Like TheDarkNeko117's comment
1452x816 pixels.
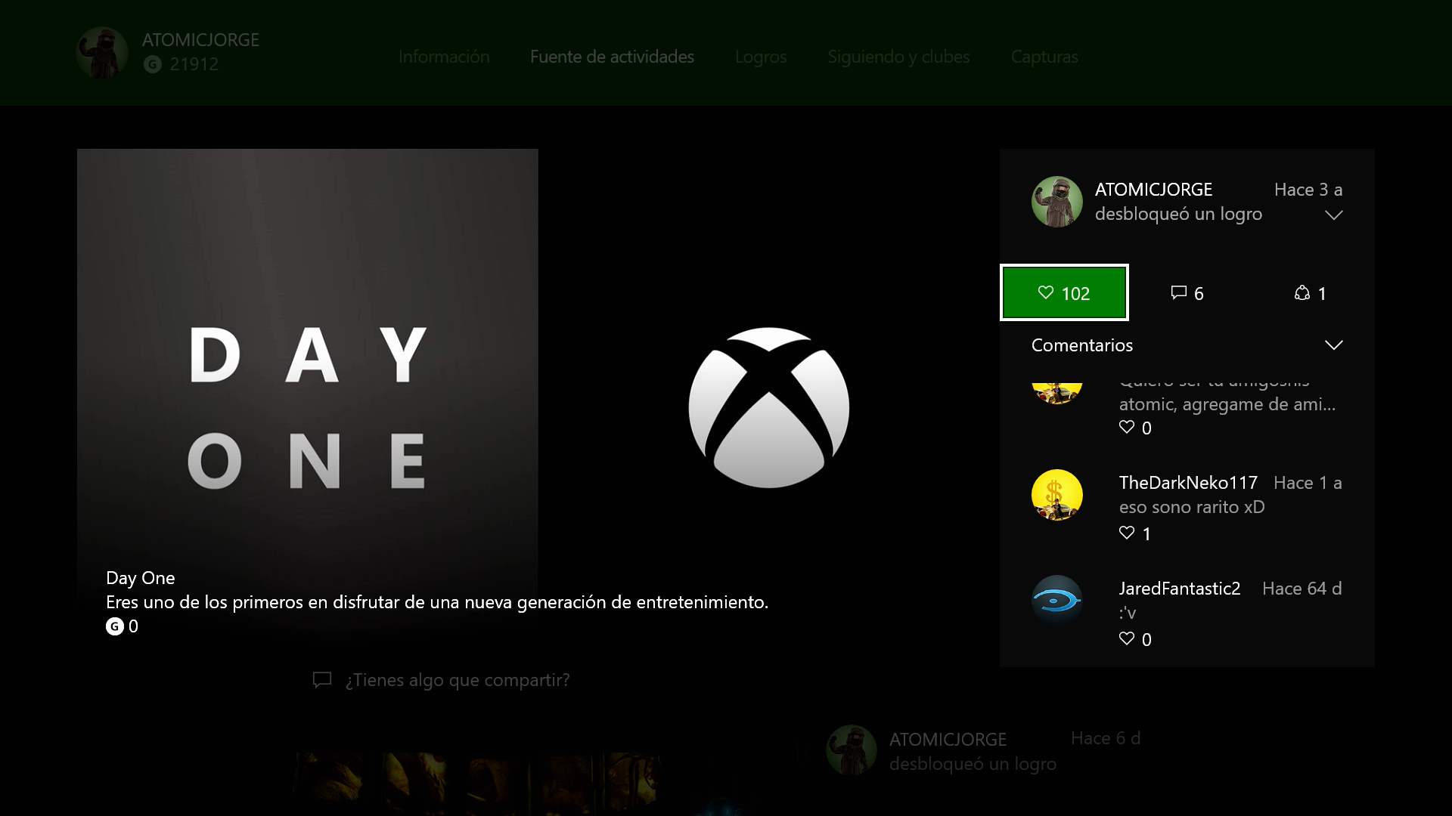(1127, 533)
